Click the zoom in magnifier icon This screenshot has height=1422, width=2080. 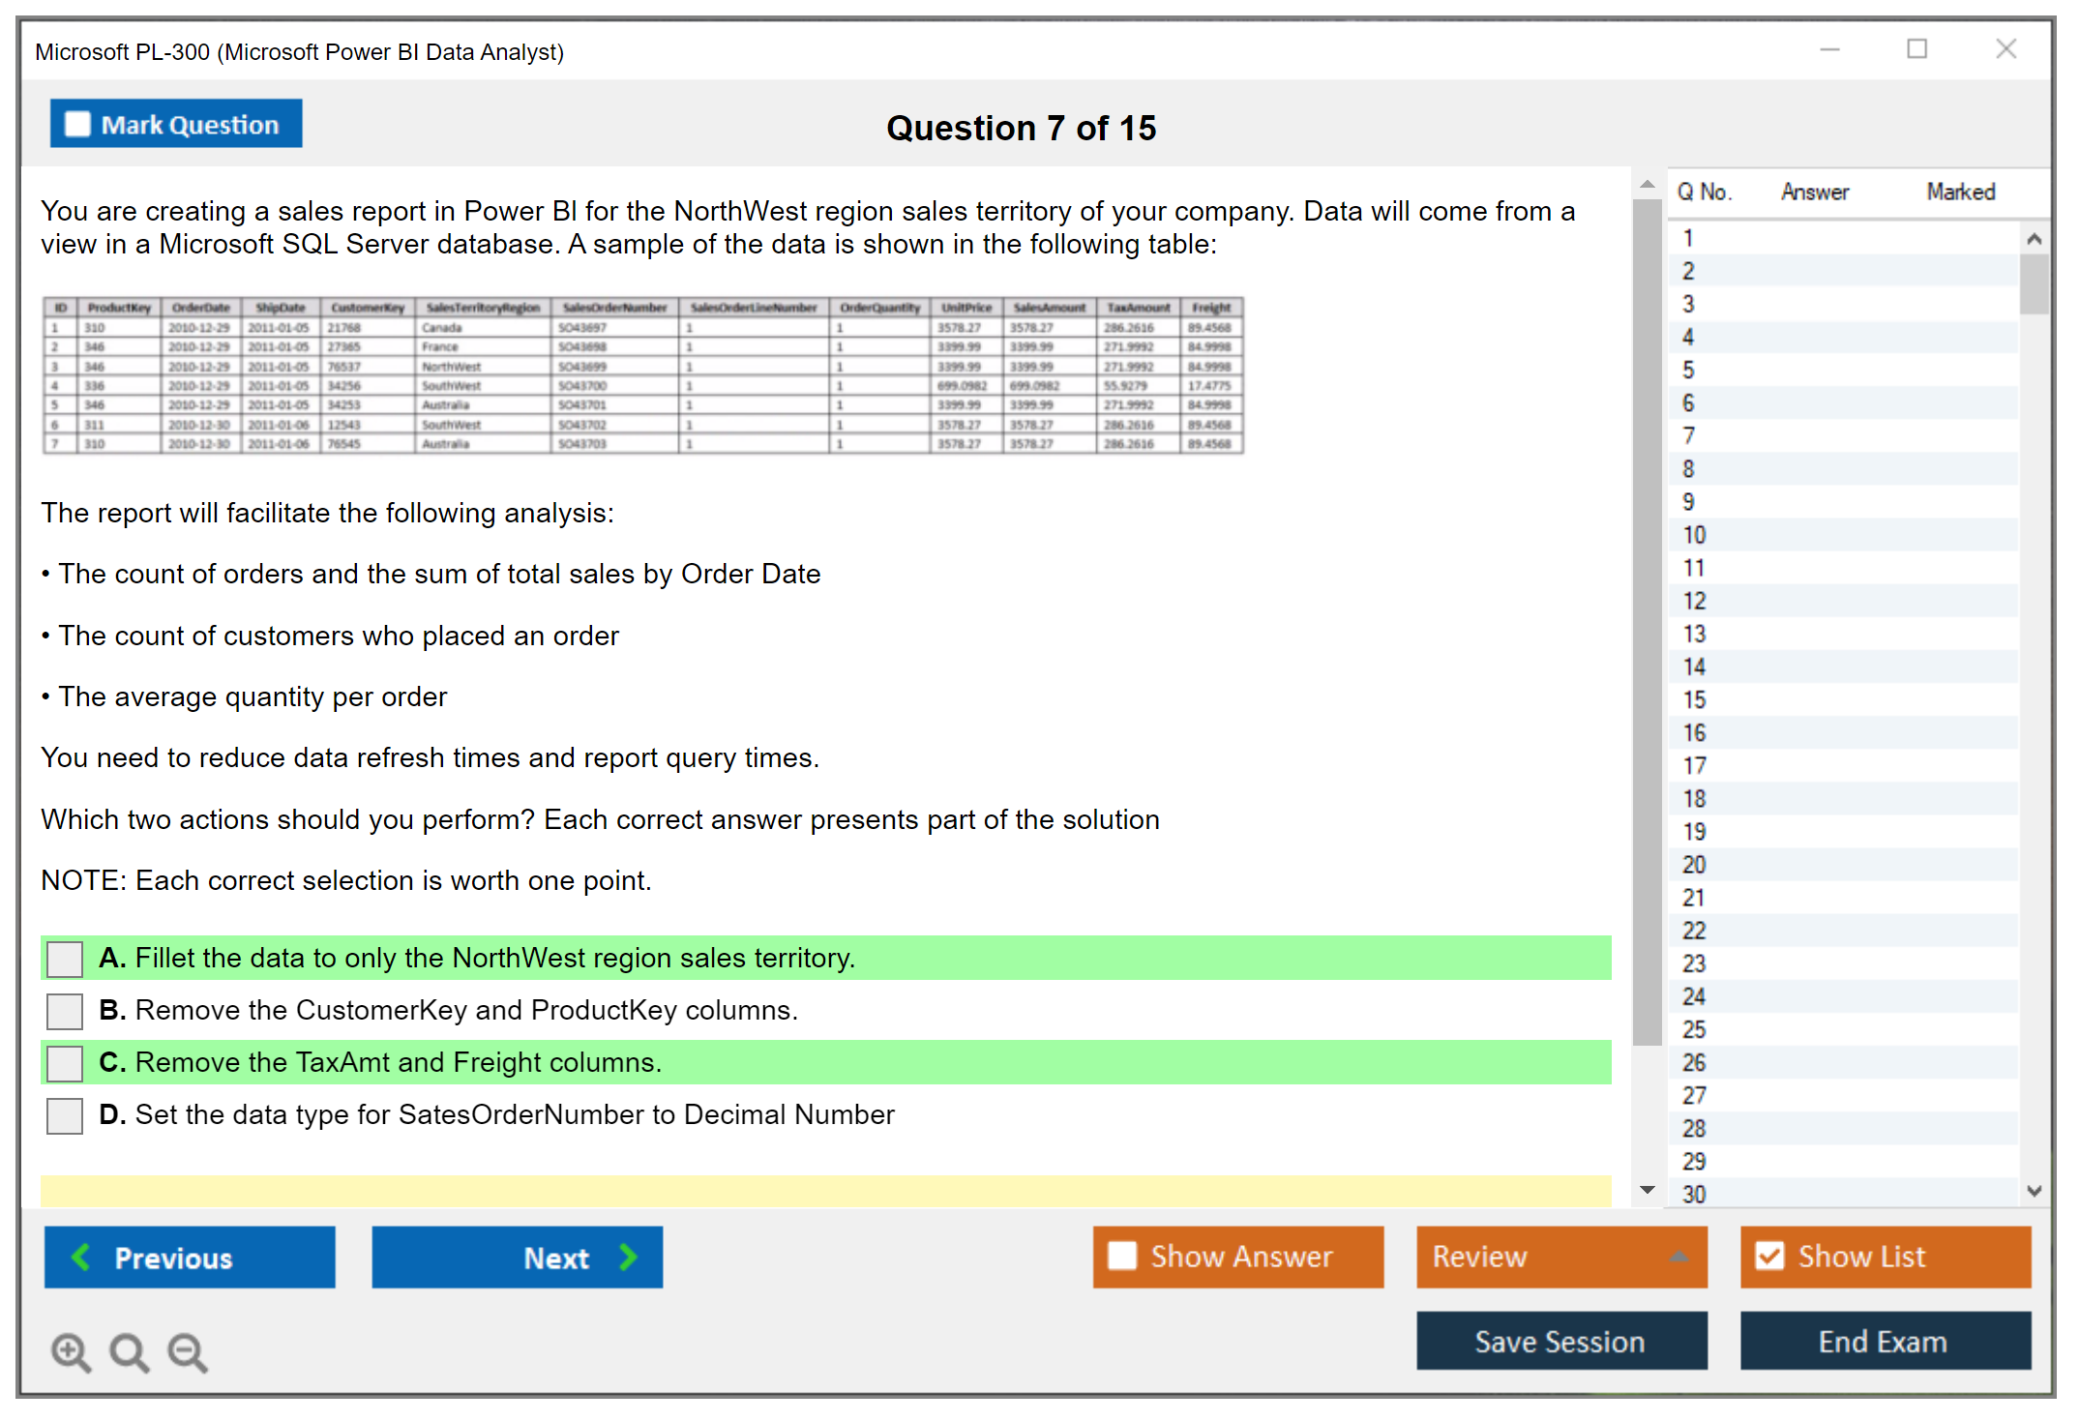point(71,1351)
